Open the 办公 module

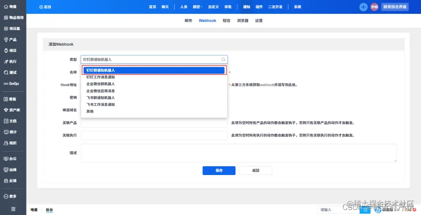pyautogui.click(x=10, y=159)
